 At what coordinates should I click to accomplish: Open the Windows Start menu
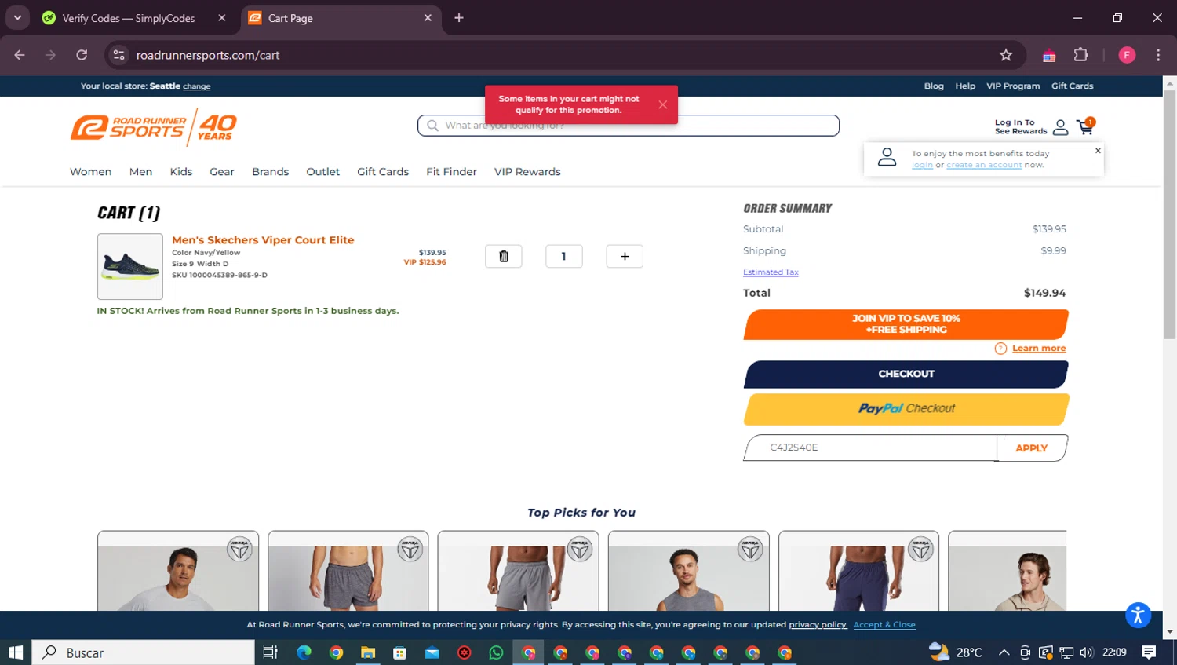(16, 652)
